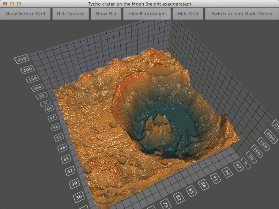Enable flat shading via Show Flat
This screenshot has height=209, width=279.
click(106, 14)
